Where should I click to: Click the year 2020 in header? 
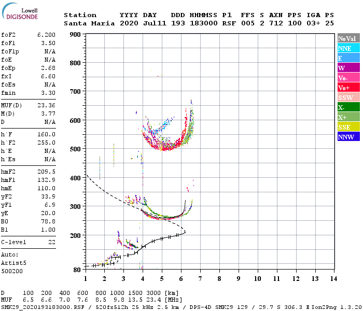[x=129, y=23]
